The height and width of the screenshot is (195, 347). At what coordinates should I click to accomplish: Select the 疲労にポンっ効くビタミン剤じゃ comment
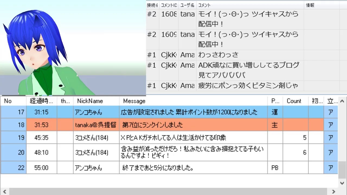click(x=248, y=86)
